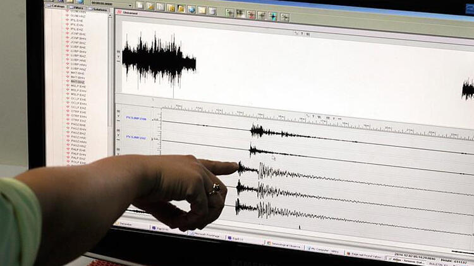Select the PVSUMP EHN trace label
The height and width of the screenshot is (266, 474).
pyautogui.click(x=136, y=119)
